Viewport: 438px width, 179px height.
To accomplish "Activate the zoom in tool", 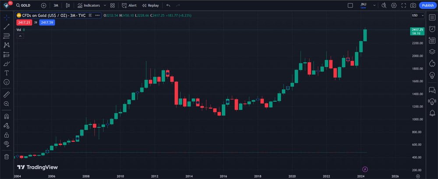I will click(x=7, y=104).
